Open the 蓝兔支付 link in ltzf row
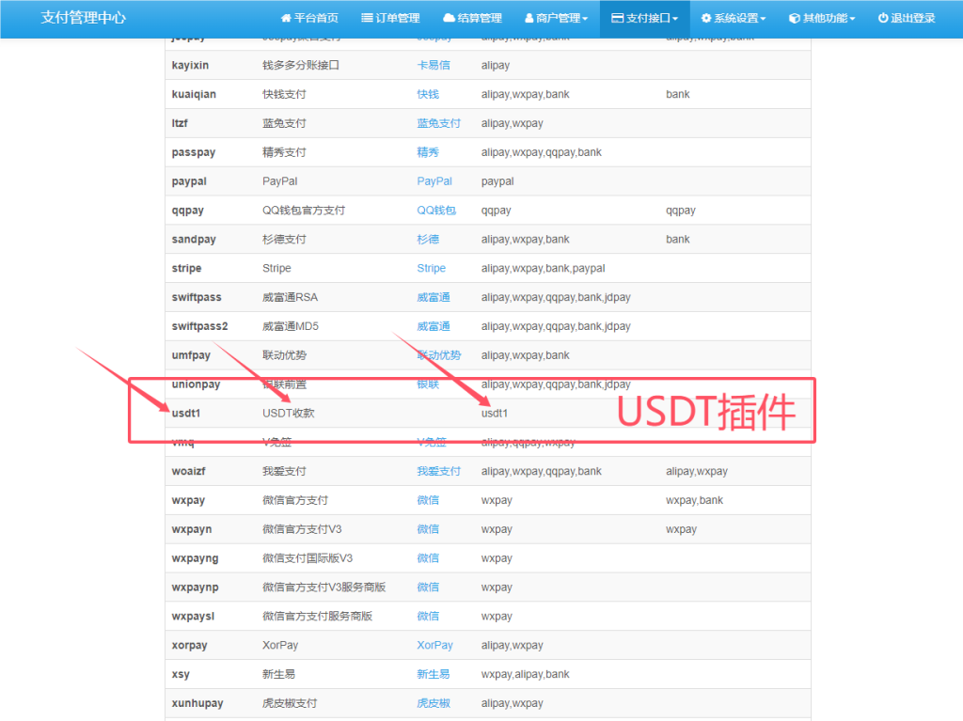Viewport: 963px width, 721px height. (x=438, y=123)
